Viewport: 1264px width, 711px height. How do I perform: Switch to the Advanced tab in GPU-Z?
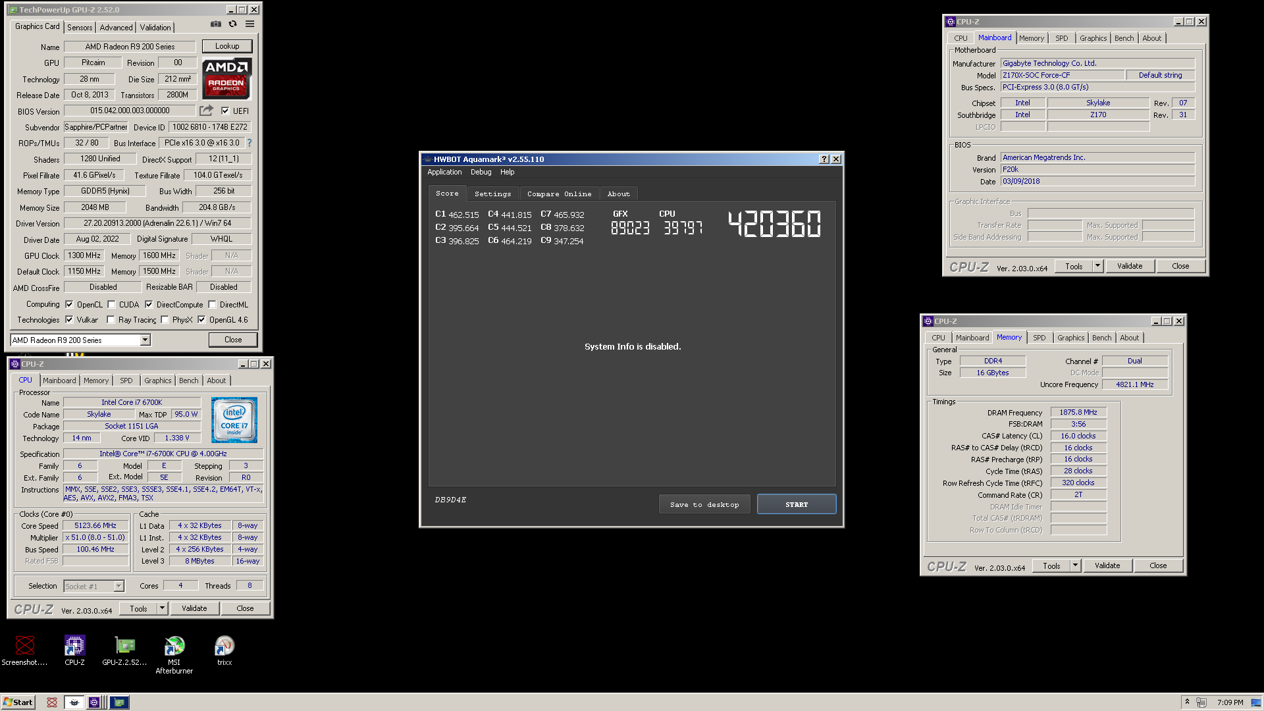[x=117, y=28]
